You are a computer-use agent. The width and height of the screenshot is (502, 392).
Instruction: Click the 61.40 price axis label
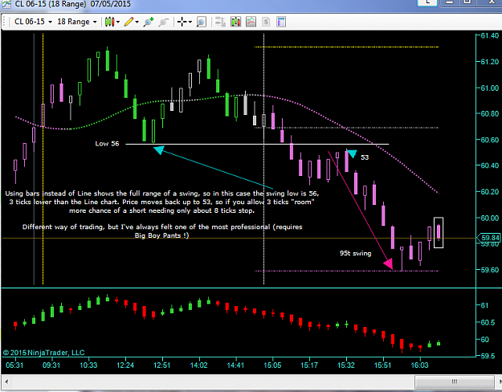pos(490,35)
